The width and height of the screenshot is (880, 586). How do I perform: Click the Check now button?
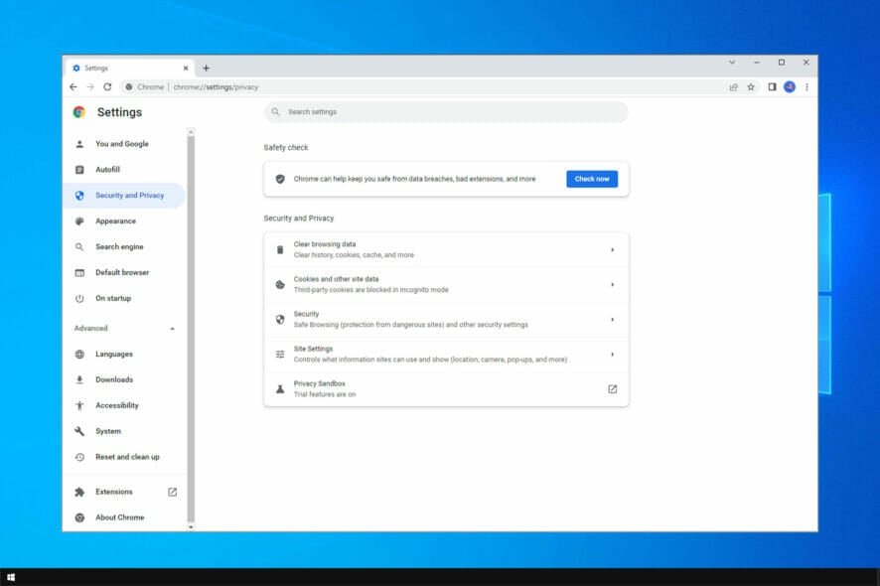(592, 179)
